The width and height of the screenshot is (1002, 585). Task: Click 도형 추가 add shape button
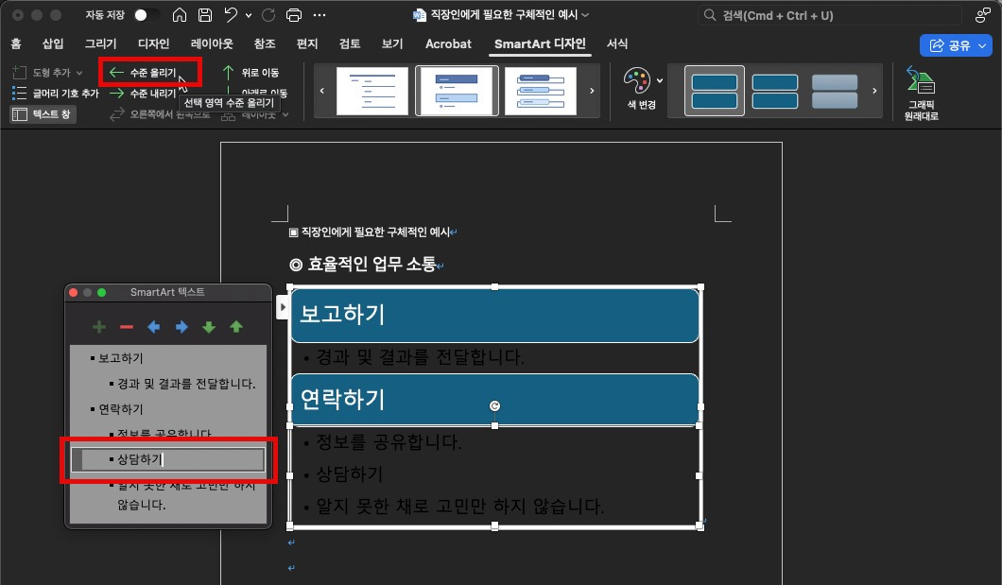coord(42,72)
